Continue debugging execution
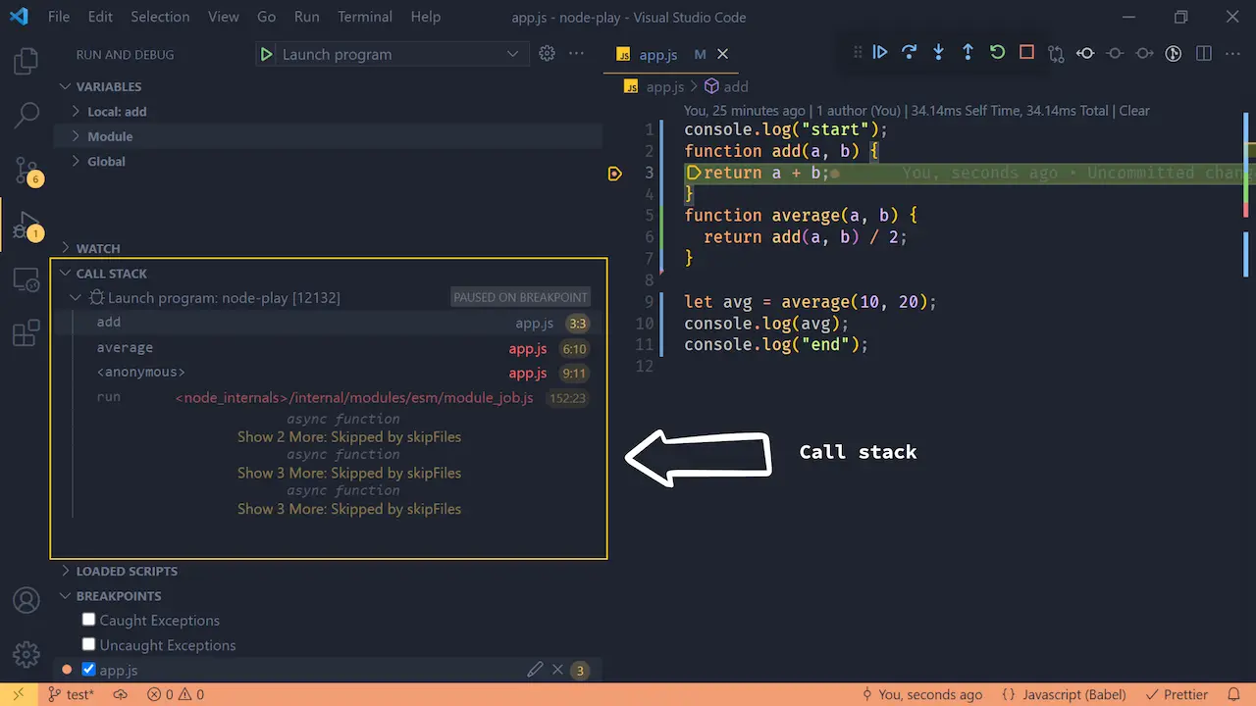The width and height of the screenshot is (1256, 706). (x=880, y=53)
